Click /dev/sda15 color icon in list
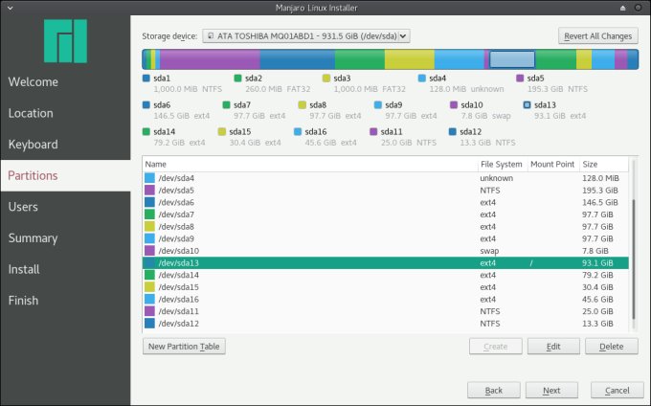 [149, 287]
